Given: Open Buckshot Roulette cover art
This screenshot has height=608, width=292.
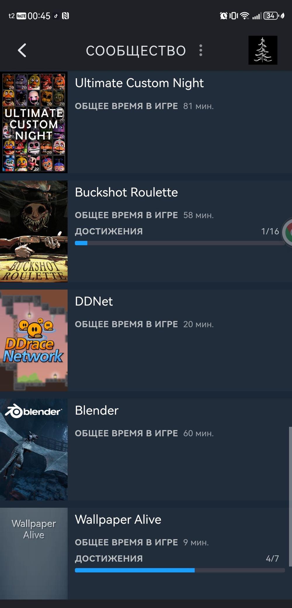Looking at the screenshot, I should 34,231.
